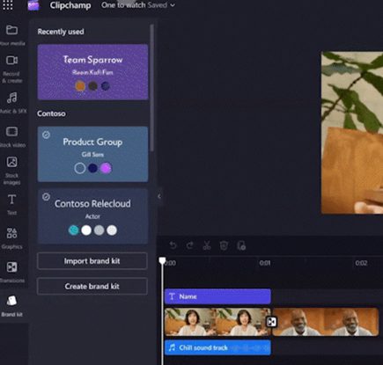Pick the dark navy swatch in Product Group
The width and height of the screenshot is (383, 365).
(x=92, y=168)
